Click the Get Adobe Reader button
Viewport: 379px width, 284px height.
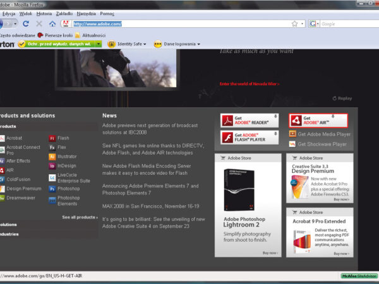coord(250,121)
